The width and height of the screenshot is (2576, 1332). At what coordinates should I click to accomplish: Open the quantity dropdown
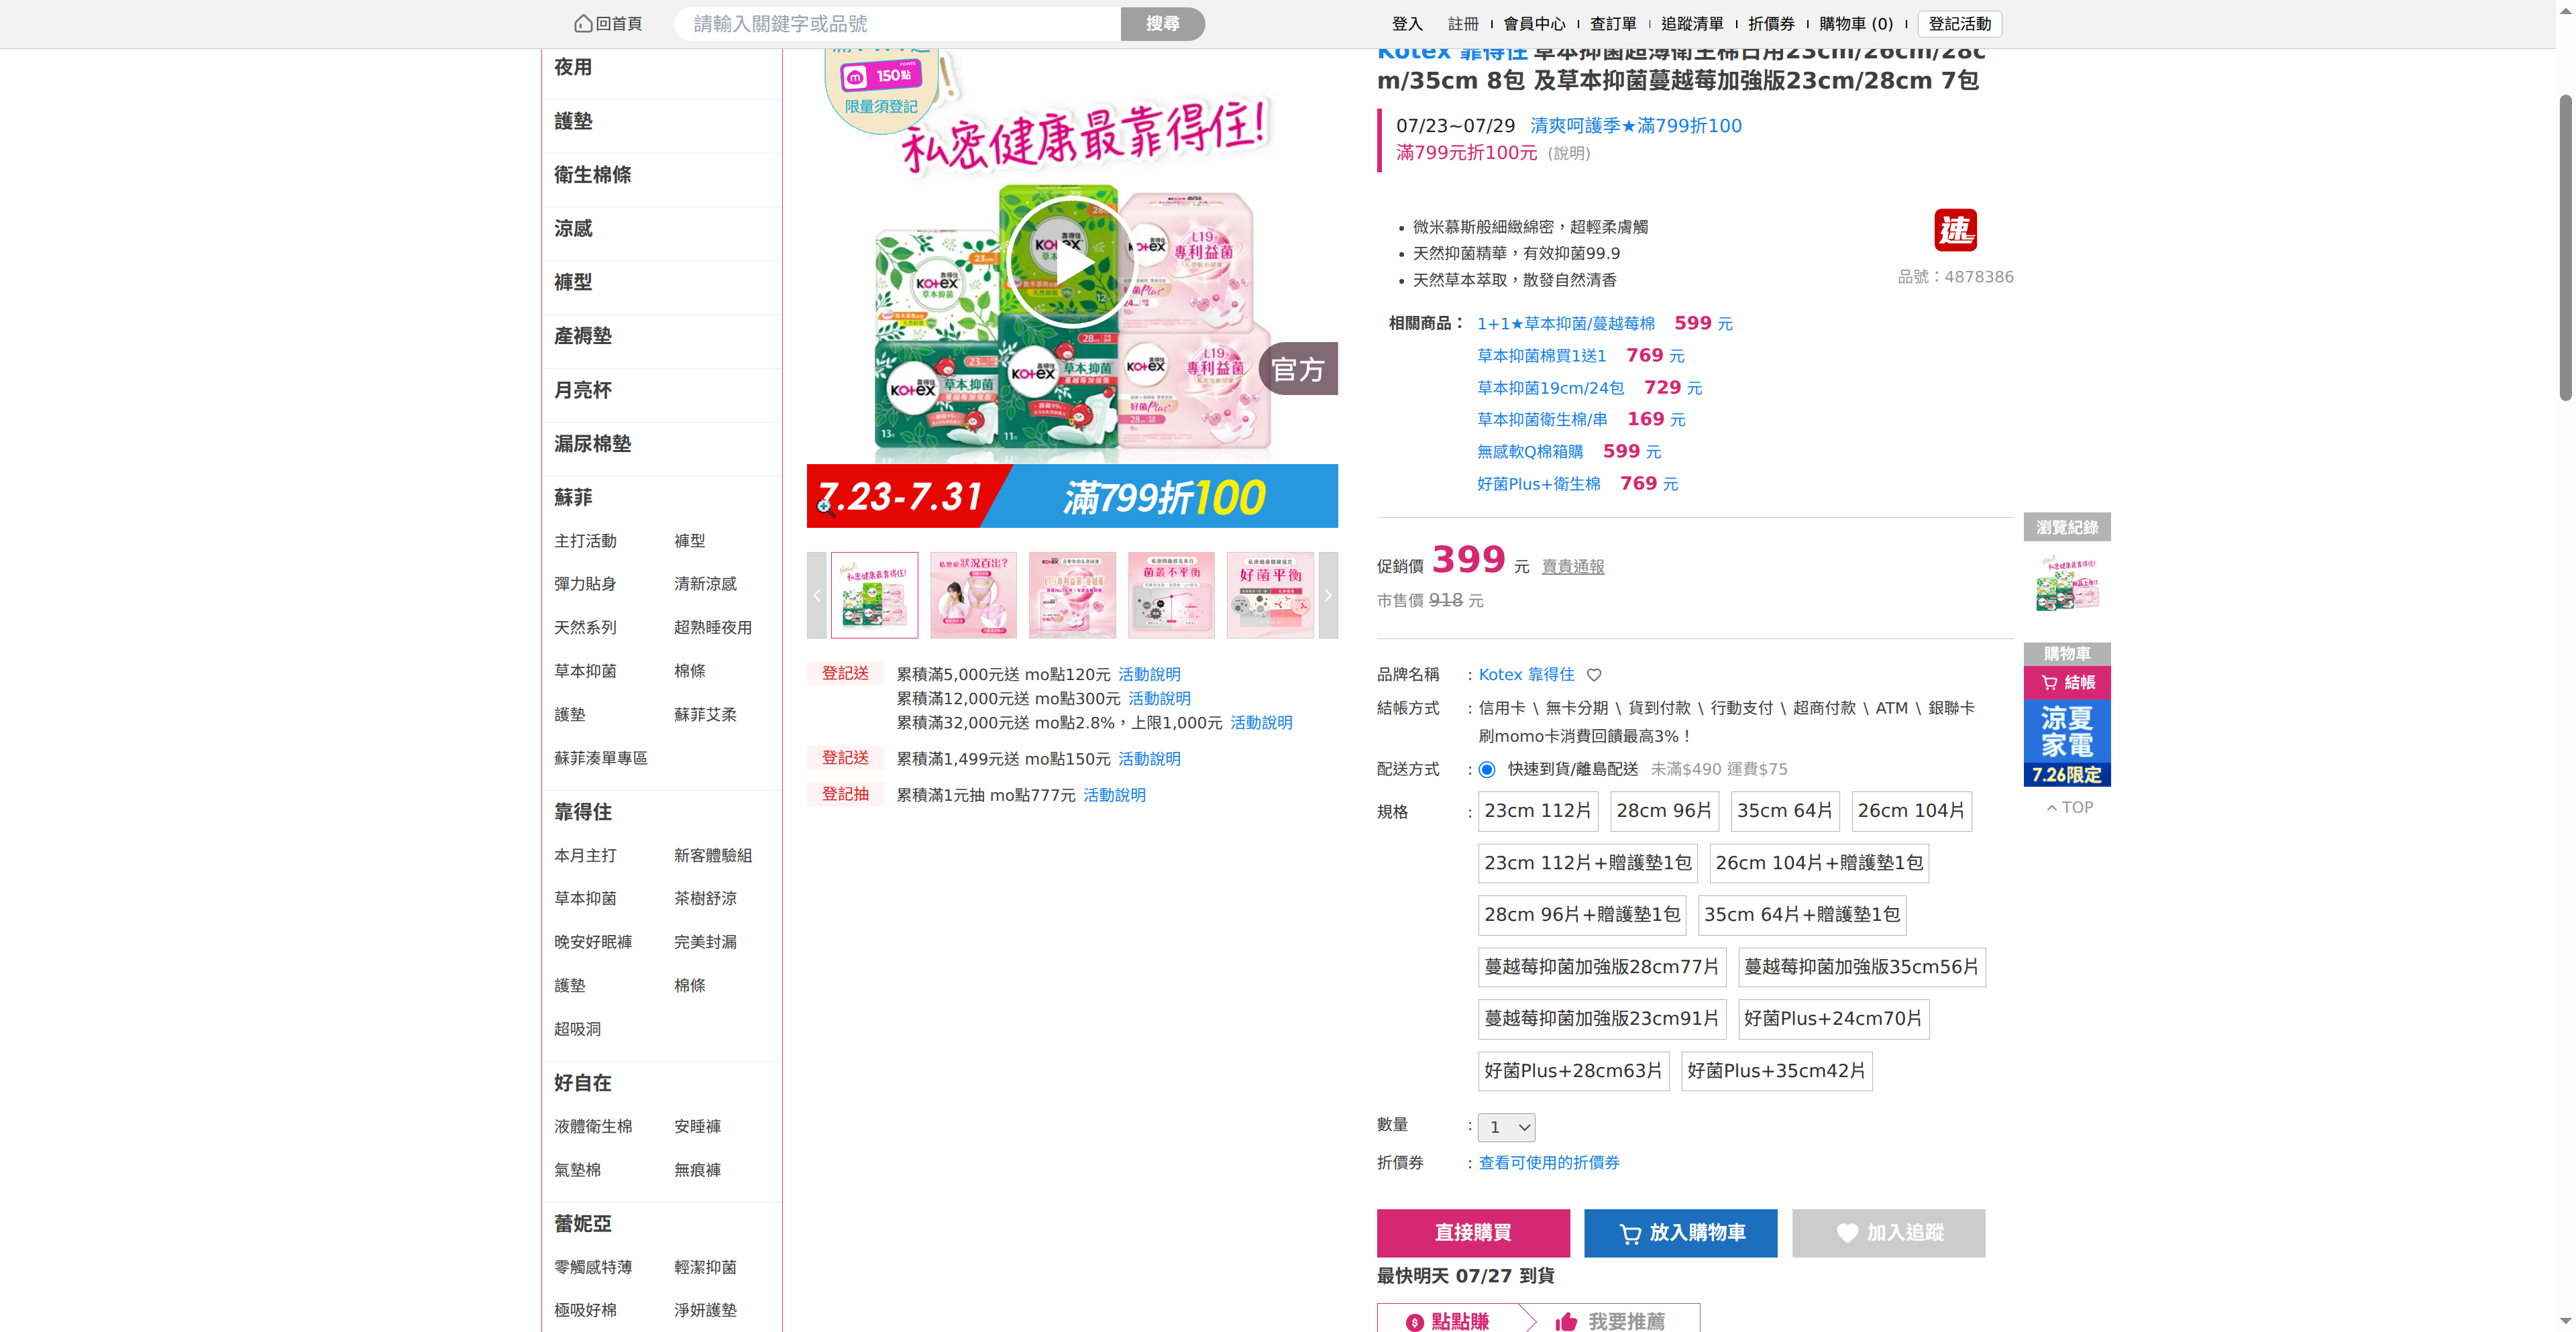coord(1507,1128)
